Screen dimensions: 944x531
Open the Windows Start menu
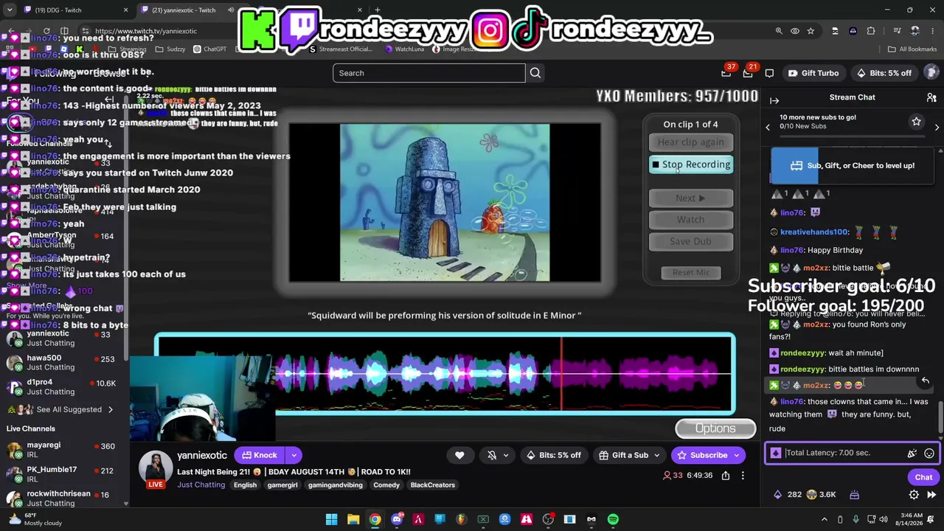coord(332,519)
